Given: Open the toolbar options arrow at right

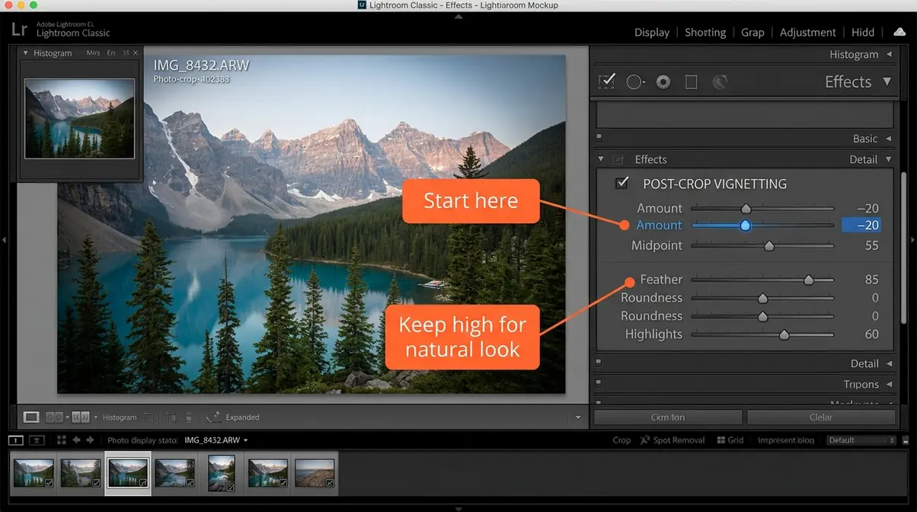Looking at the screenshot, I should coord(578,418).
